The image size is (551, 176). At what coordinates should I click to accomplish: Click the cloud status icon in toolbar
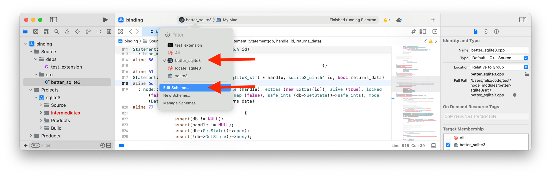[x=399, y=20]
